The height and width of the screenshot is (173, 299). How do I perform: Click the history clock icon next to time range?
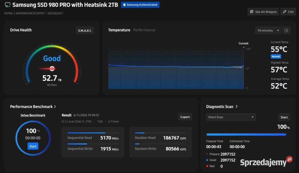click(x=286, y=30)
